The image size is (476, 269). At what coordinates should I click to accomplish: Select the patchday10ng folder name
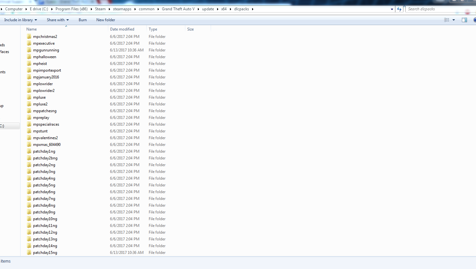click(45, 219)
